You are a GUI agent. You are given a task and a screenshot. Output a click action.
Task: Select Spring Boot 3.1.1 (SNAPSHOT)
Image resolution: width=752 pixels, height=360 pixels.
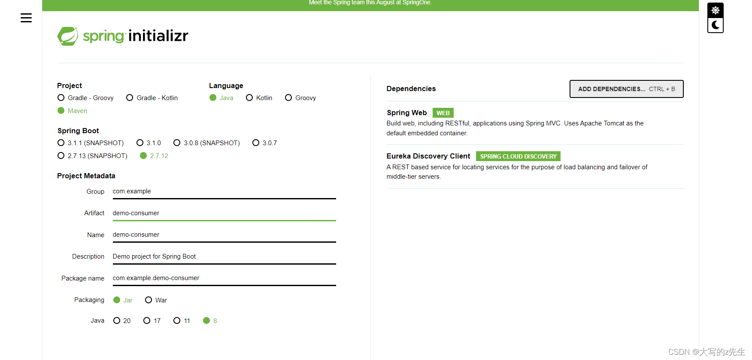coord(91,143)
